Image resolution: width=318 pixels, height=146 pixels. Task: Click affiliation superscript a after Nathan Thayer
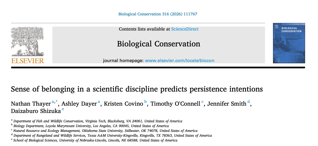pos(53,102)
